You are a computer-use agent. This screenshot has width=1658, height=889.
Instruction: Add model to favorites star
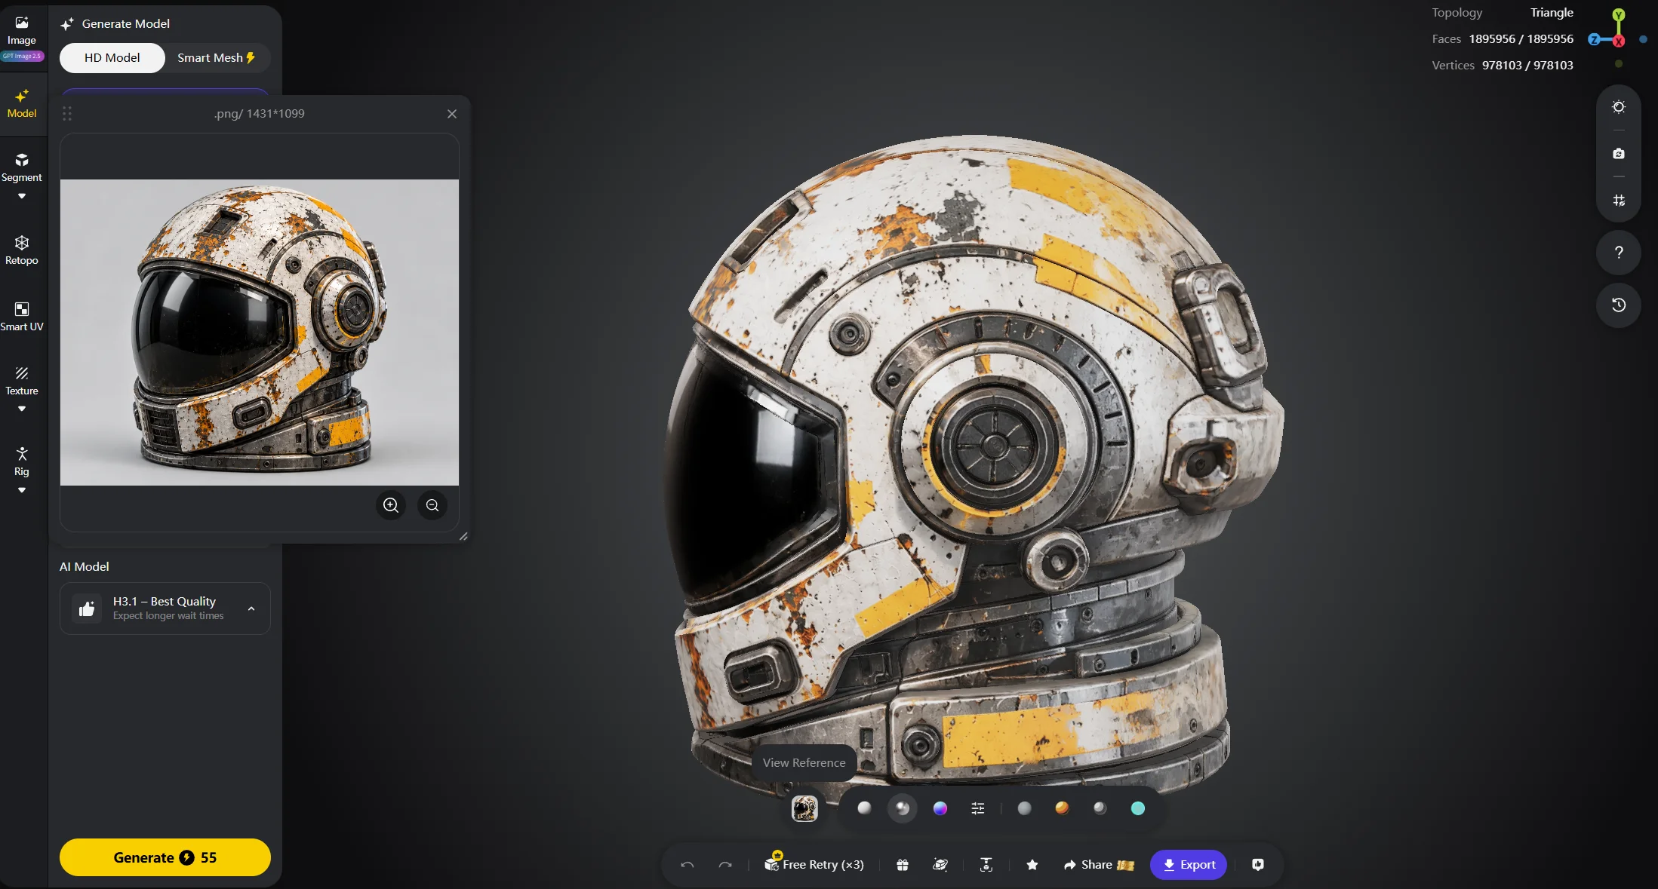pyautogui.click(x=1032, y=865)
